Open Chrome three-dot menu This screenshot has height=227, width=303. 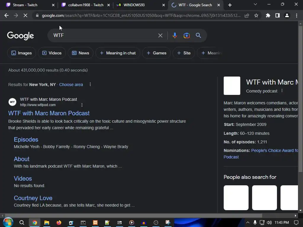(x=296, y=15)
